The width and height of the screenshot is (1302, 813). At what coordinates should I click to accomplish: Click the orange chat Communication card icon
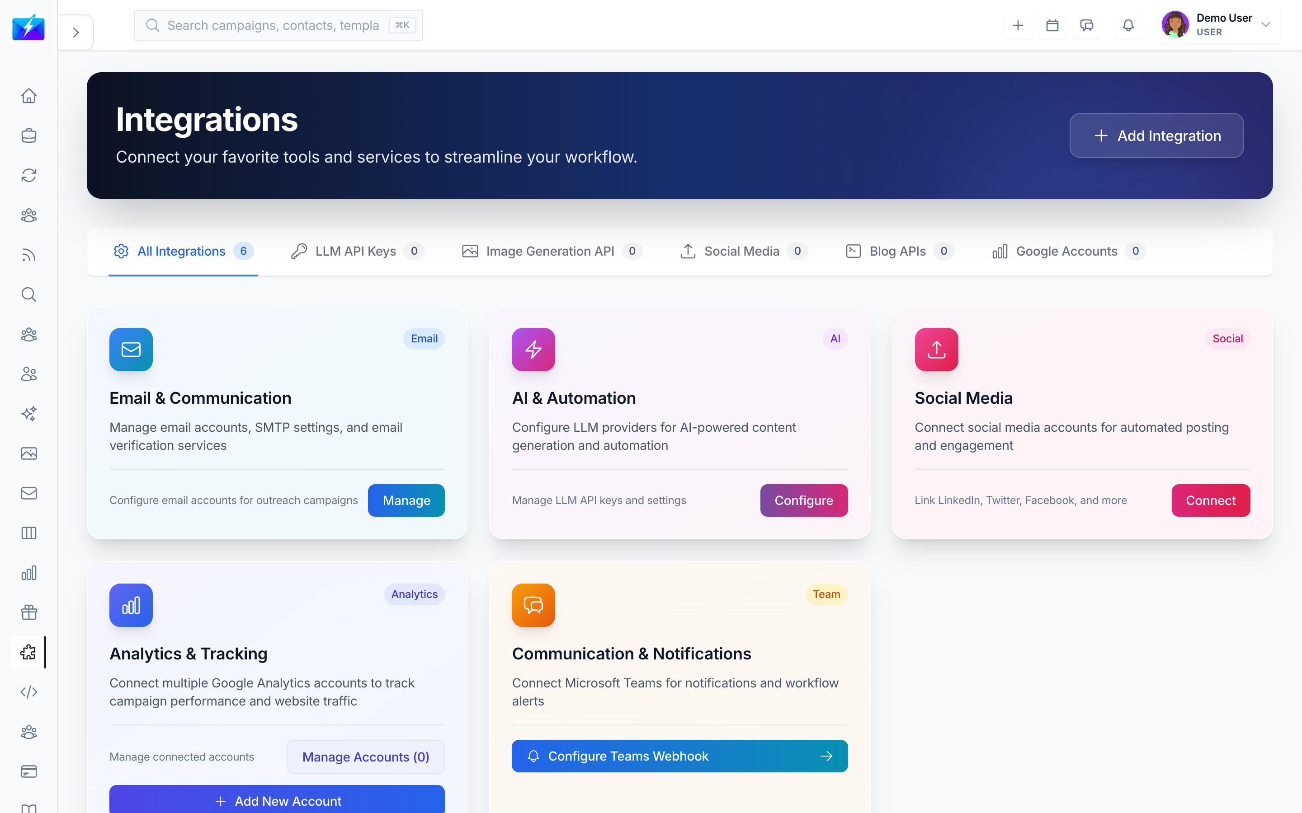(x=533, y=605)
